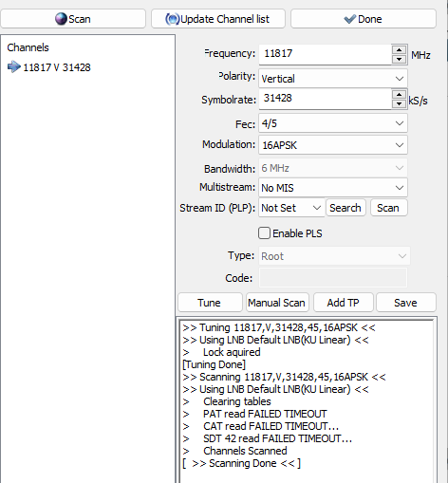This screenshot has height=483, width=448.
Task: Click '[Tuning Done]' log line
Action: [215, 364]
